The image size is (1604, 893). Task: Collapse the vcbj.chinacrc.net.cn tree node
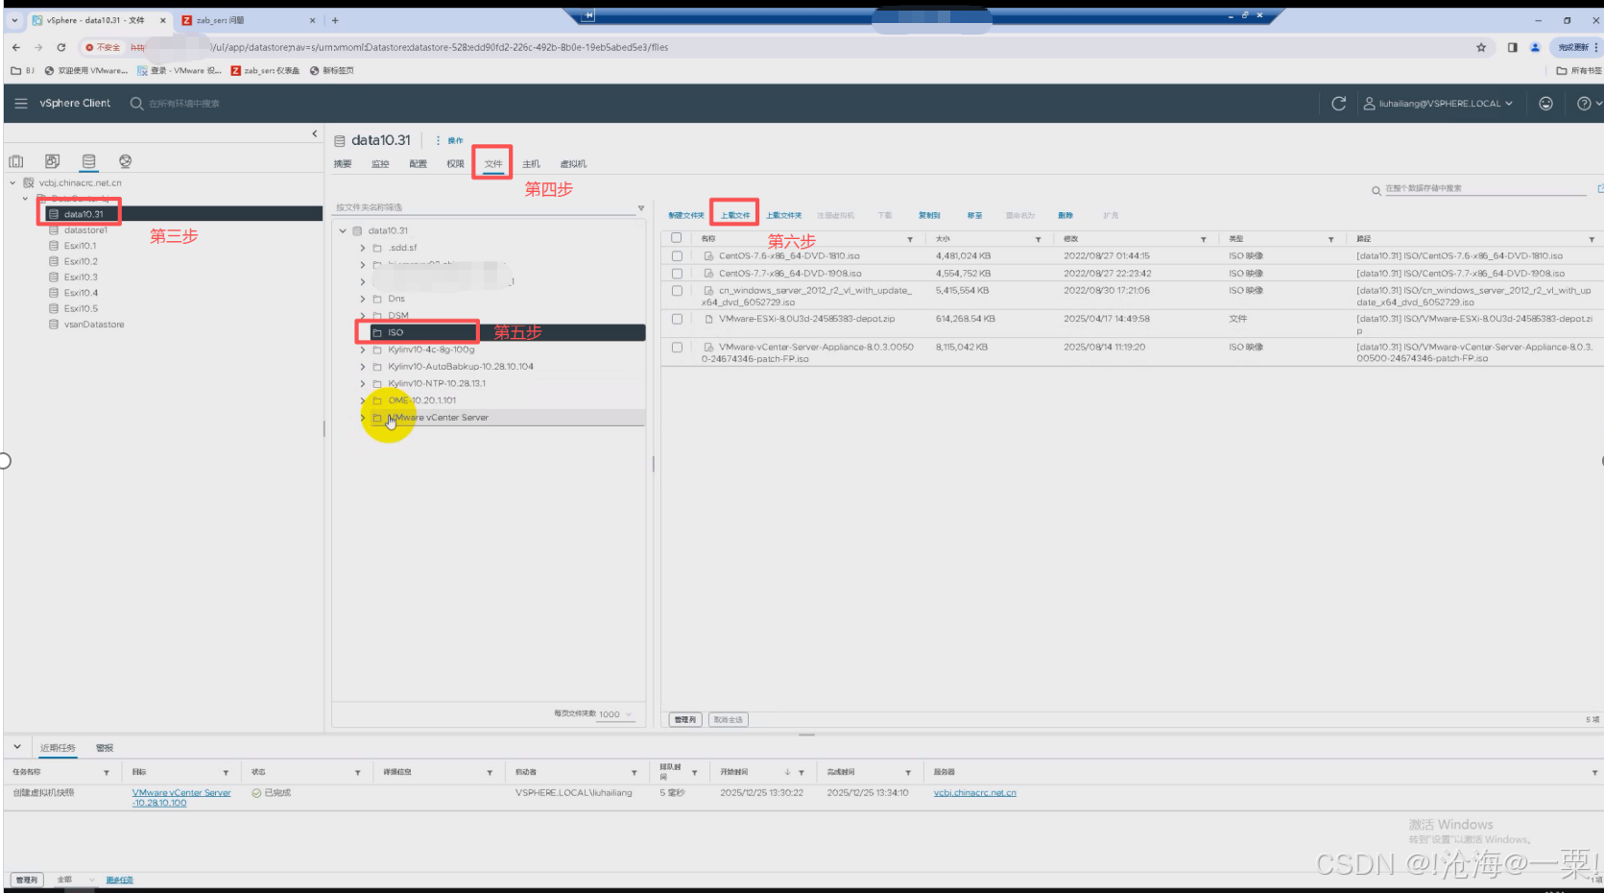pos(12,182)
